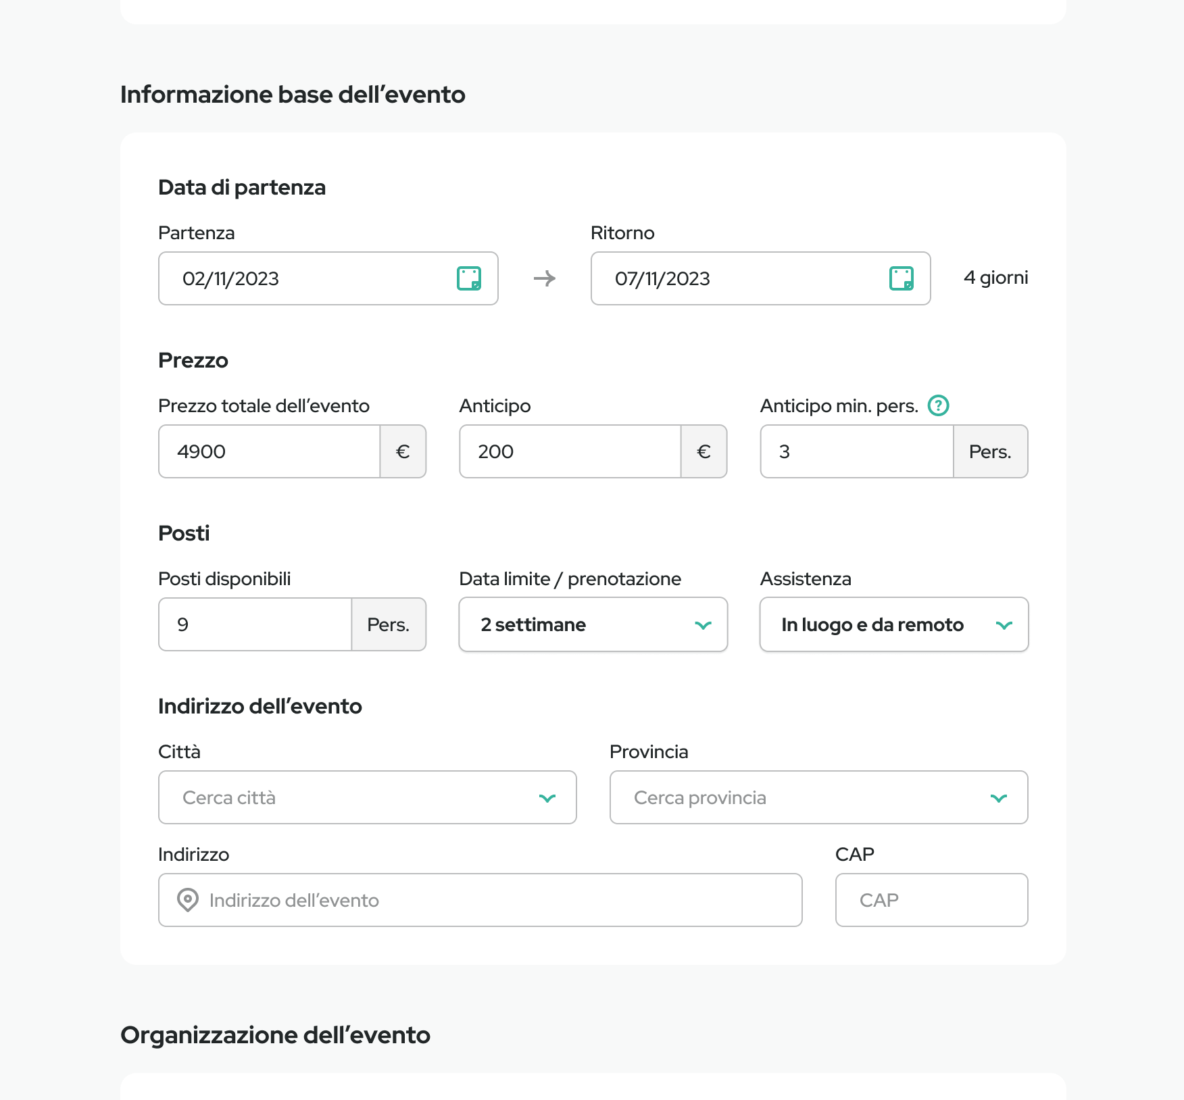Open the Partenza date calendar picker

(x=468, y=278)
